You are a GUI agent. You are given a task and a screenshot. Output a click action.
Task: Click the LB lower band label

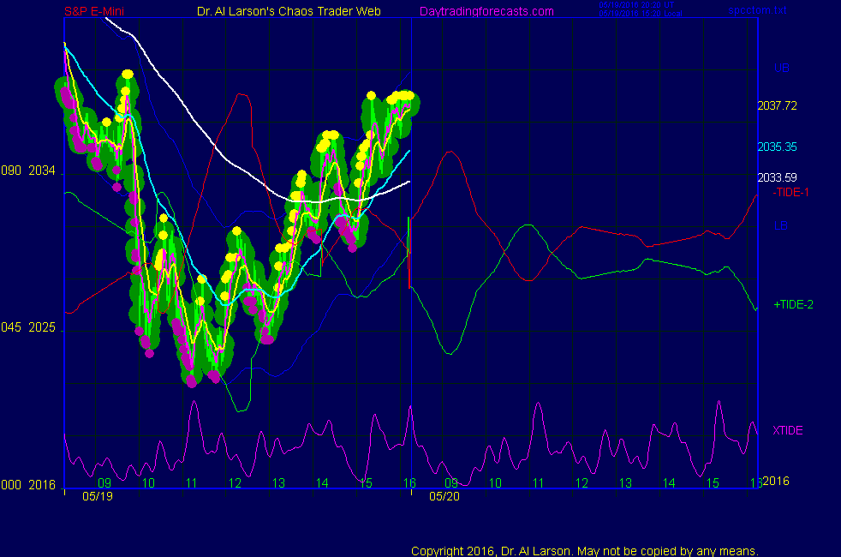(781, 225)
